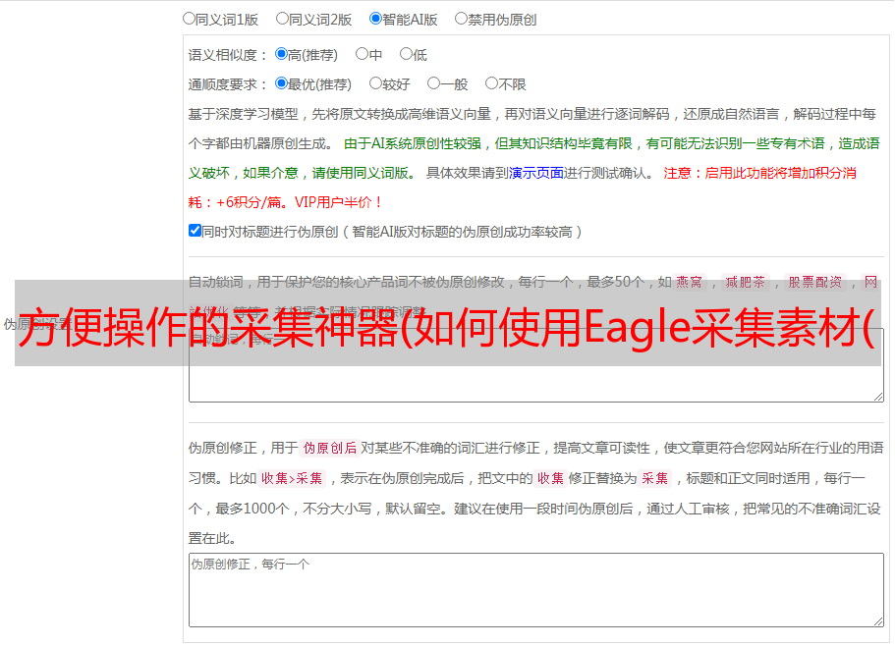Select 禁用伪原创 radio option

click(x=461, y=19)
